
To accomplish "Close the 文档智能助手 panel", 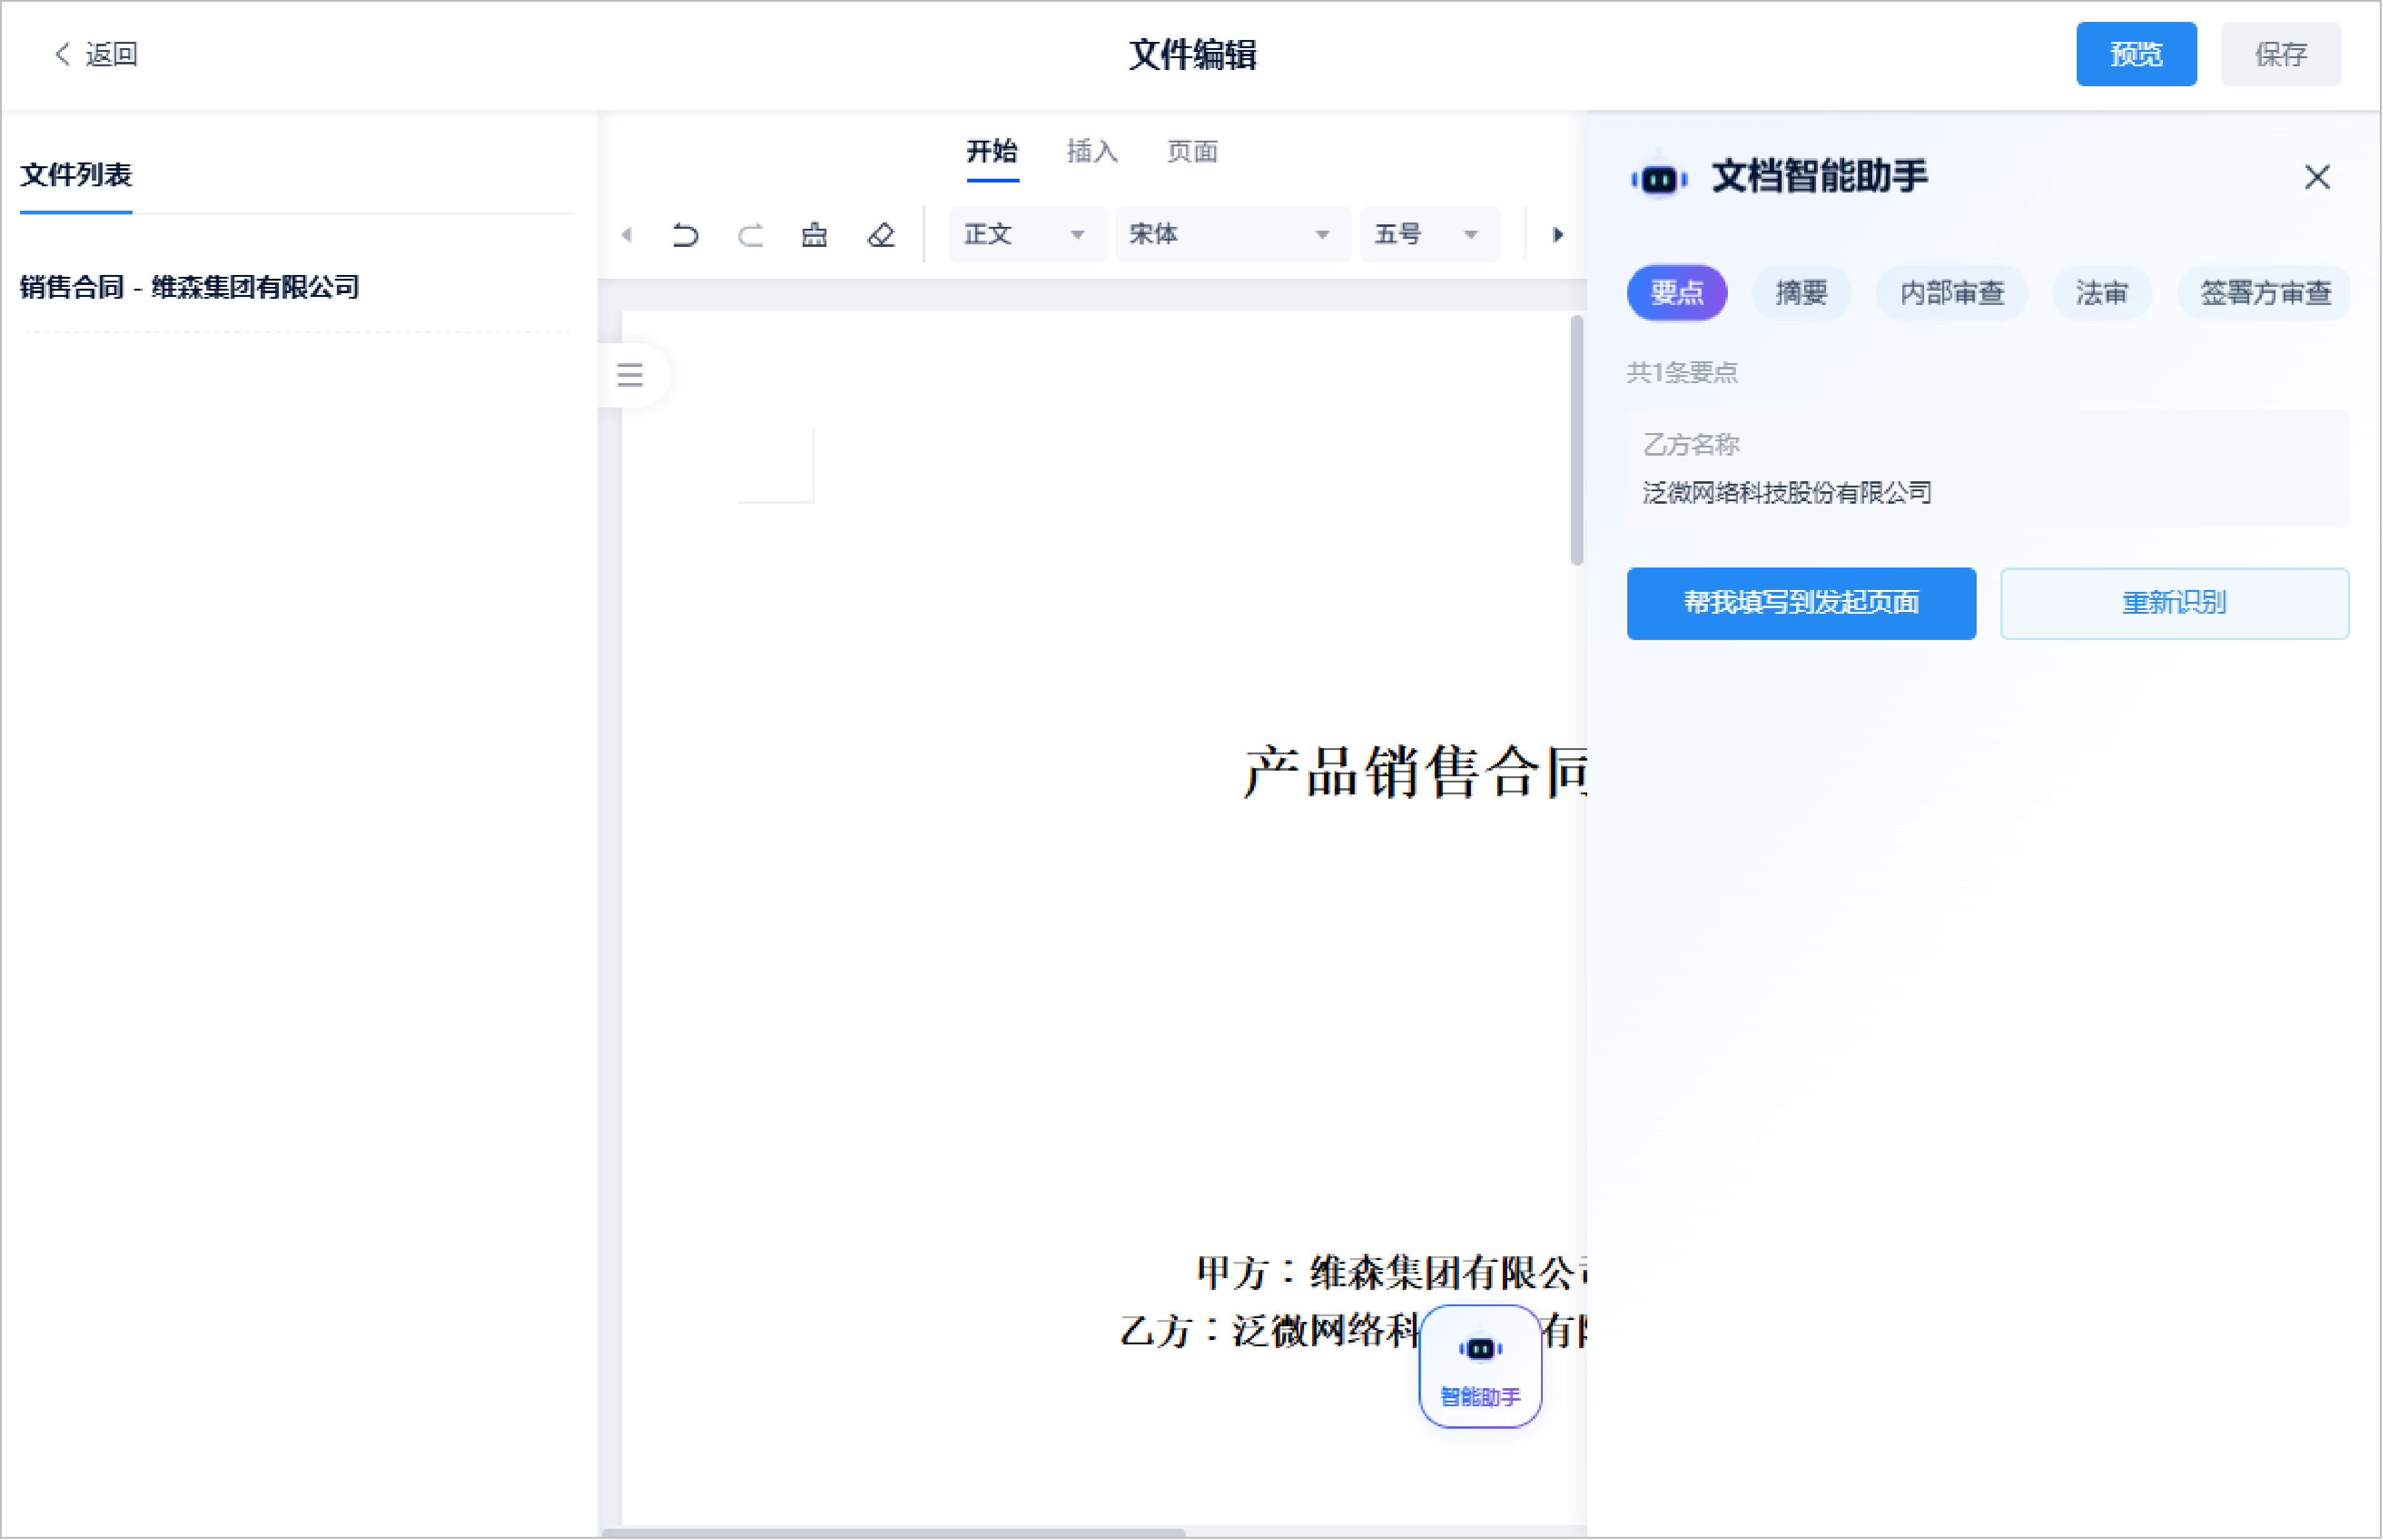I will pyautogui.click(x=2316, y=177).
